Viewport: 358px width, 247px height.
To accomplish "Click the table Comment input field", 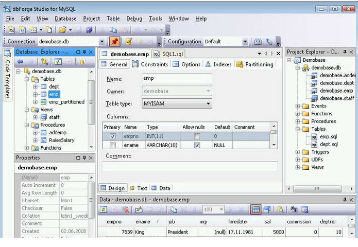I will coord(190,167).
